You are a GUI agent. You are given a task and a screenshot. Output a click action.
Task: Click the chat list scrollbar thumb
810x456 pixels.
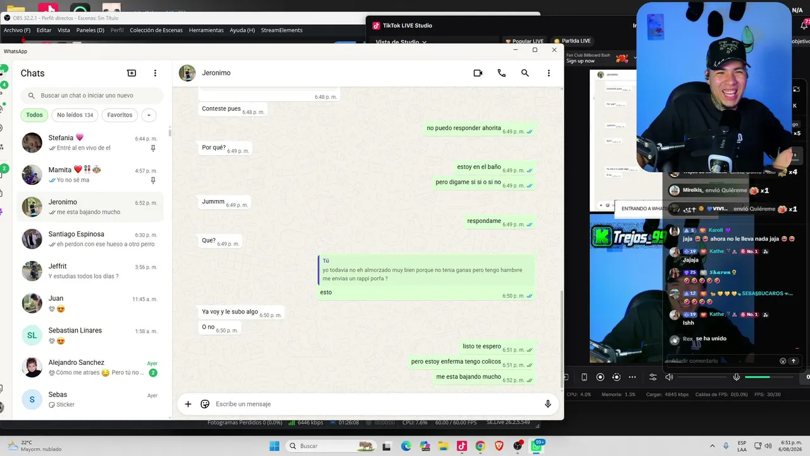click(x=170, y=132)
